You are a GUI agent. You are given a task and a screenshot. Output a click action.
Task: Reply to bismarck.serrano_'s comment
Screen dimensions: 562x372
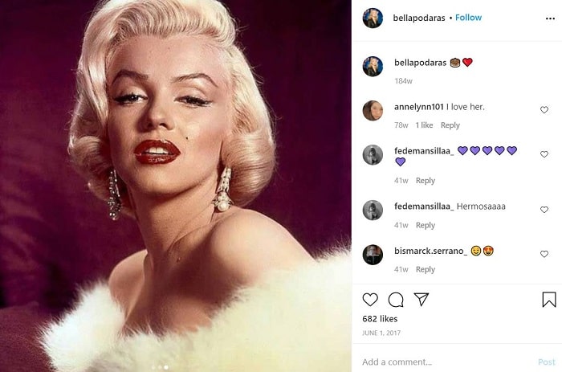click(x=426, y=269)
